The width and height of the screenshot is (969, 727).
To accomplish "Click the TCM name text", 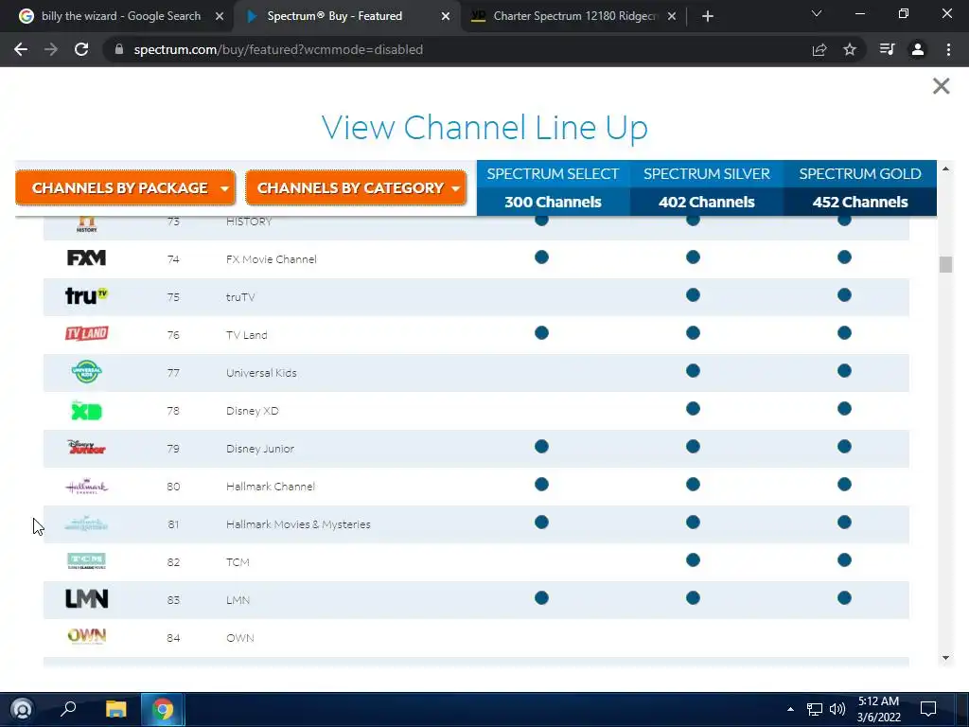I will (238, 562).
